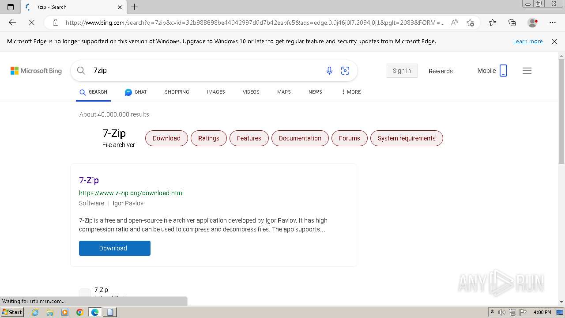The image size is (565, 318).
Task: Show hidden system tray icons
Action: 492,312
